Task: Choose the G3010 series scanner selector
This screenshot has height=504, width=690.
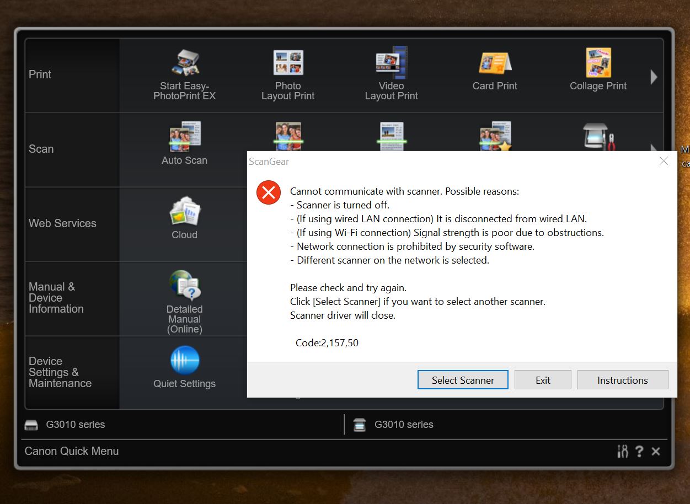Action: click(x=395, y=425)
